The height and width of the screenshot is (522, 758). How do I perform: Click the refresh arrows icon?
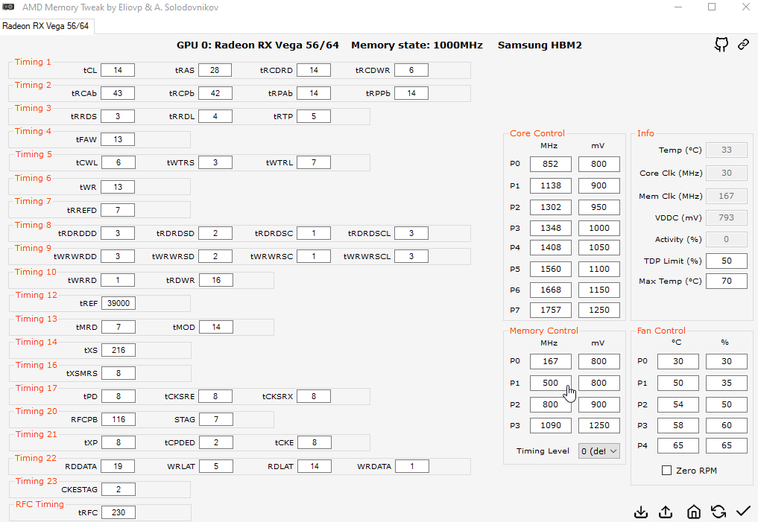coord(718,512)
